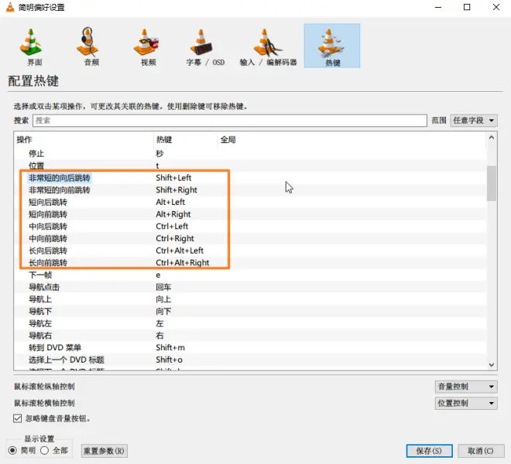Click the hotkey 搜索 input field
Screen dimensions: 511x464
(230, 121)
